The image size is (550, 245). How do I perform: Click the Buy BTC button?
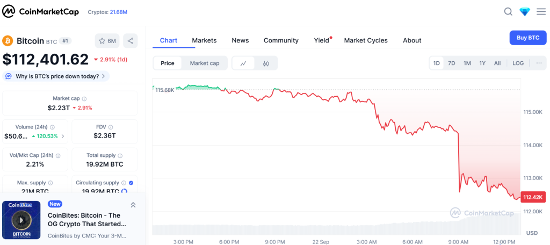click(527, 38)
